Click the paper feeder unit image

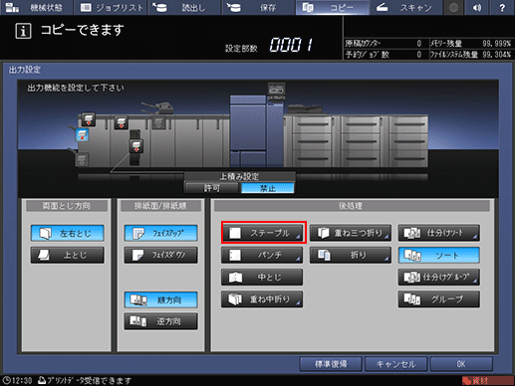click(357, 141)
